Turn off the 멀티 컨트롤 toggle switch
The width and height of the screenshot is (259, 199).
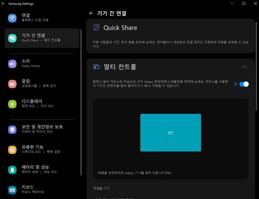pyautogui.click(x=244, y=84)
